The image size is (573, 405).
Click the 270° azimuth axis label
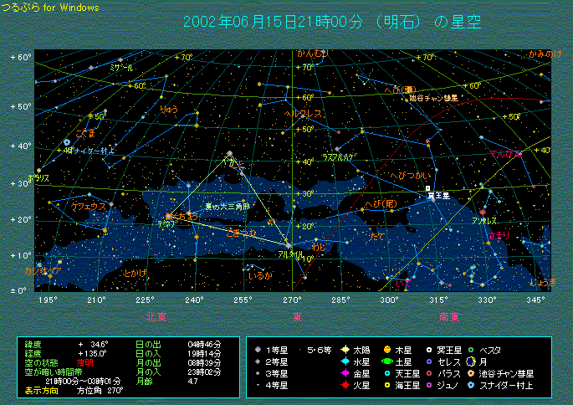(x=292, y=300)
